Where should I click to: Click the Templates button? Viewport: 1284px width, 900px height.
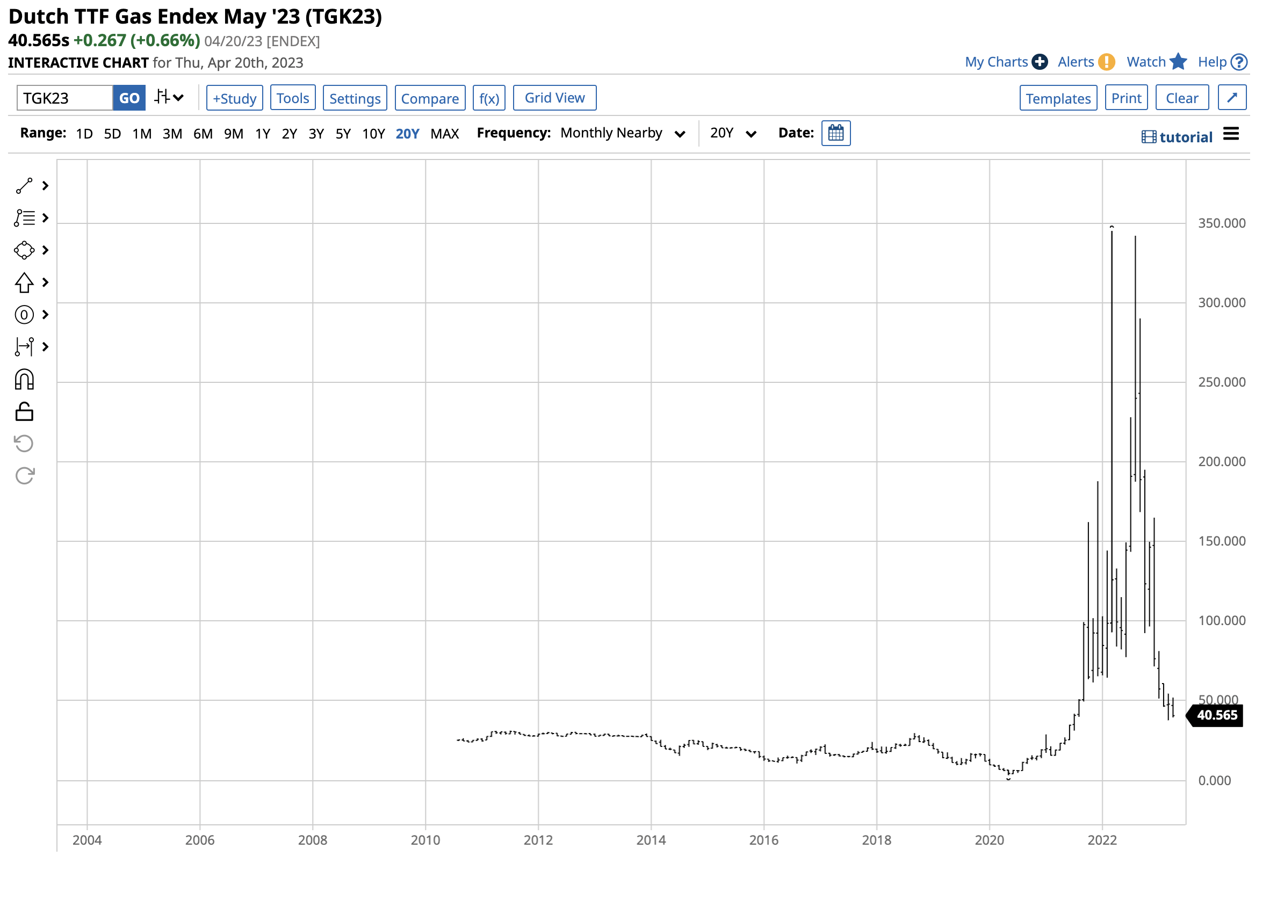[x=1058, y=97]
